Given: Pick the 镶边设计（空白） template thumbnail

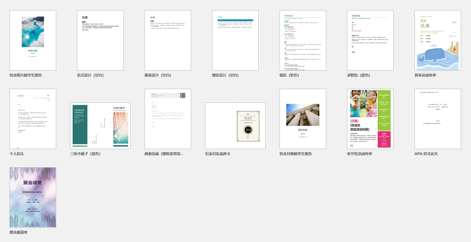Looking at the screenshot, I should point(235,40).
